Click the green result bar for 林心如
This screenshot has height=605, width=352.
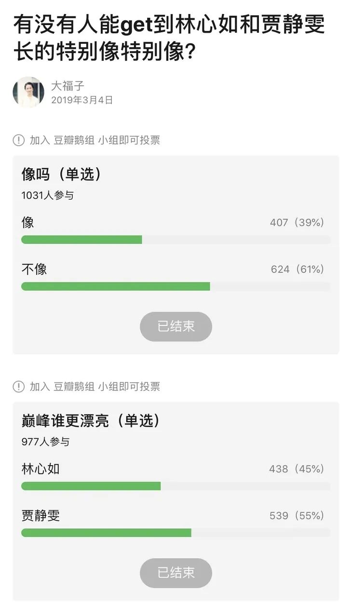(91, 486)
